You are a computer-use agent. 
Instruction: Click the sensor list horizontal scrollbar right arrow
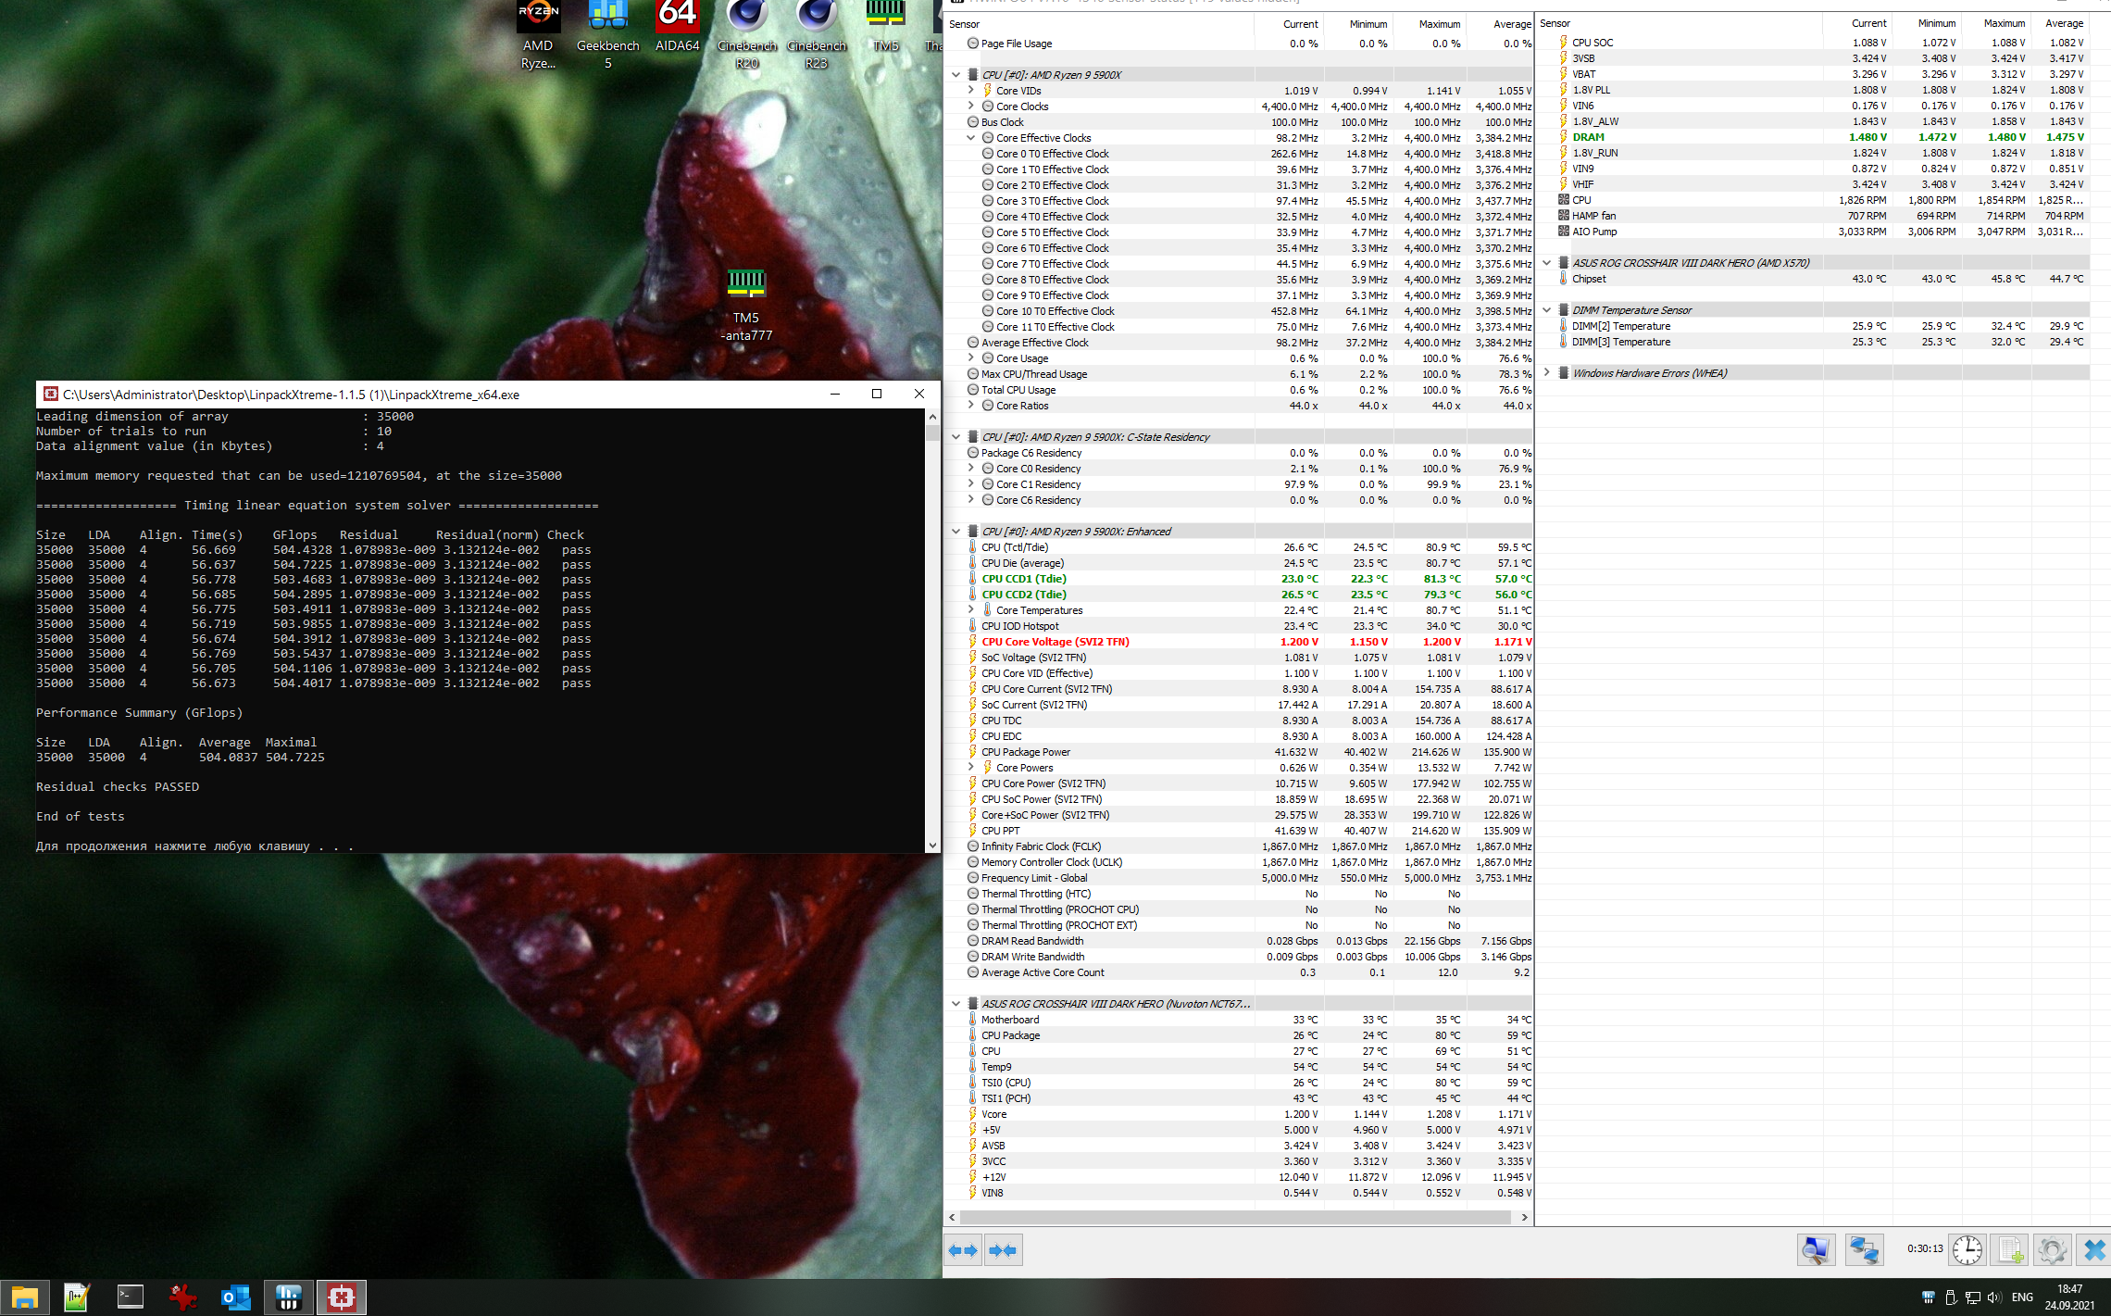(x=1525, y=1217)
